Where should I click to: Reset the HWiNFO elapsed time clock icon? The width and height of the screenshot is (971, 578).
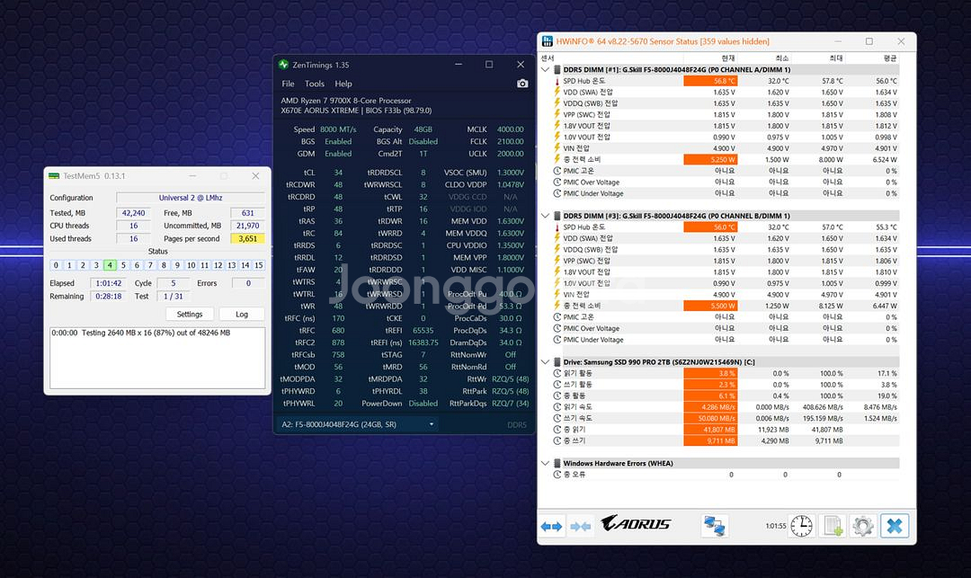point(801,525)
